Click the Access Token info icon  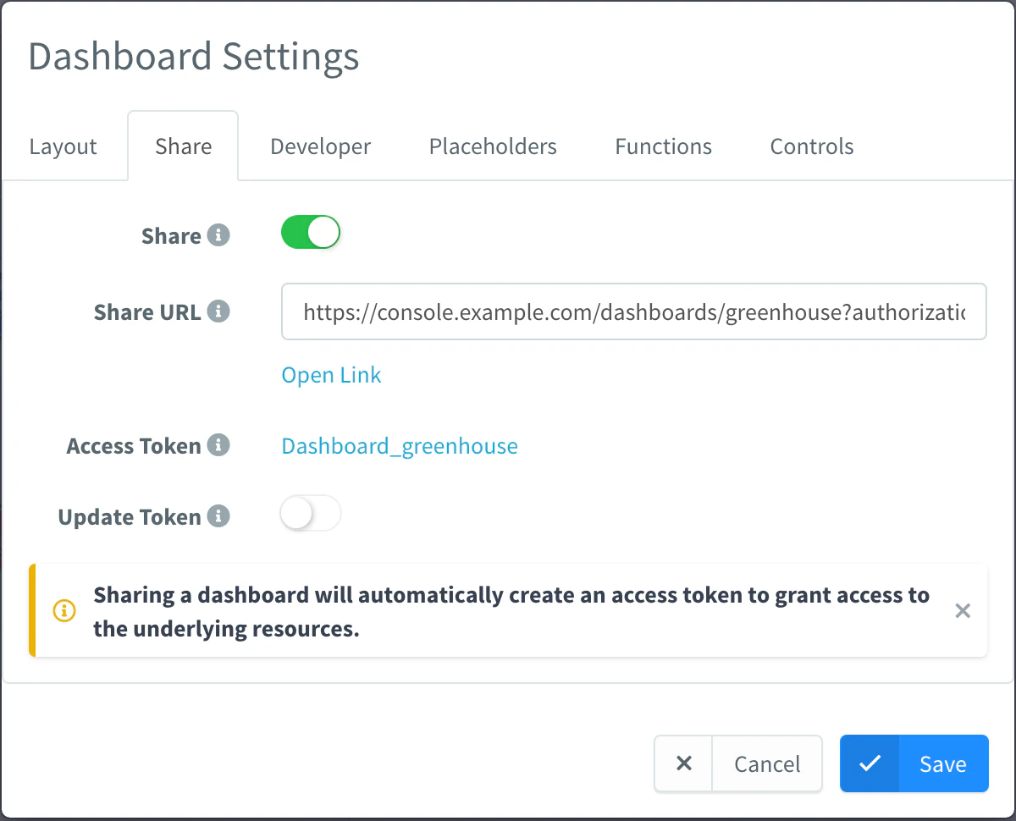pos(219,444)
